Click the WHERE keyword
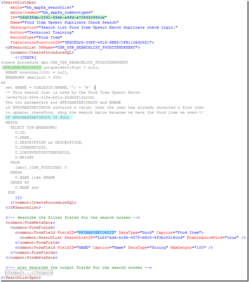The width and height of the screenshot is (249, 282). [x=16, y=172]
